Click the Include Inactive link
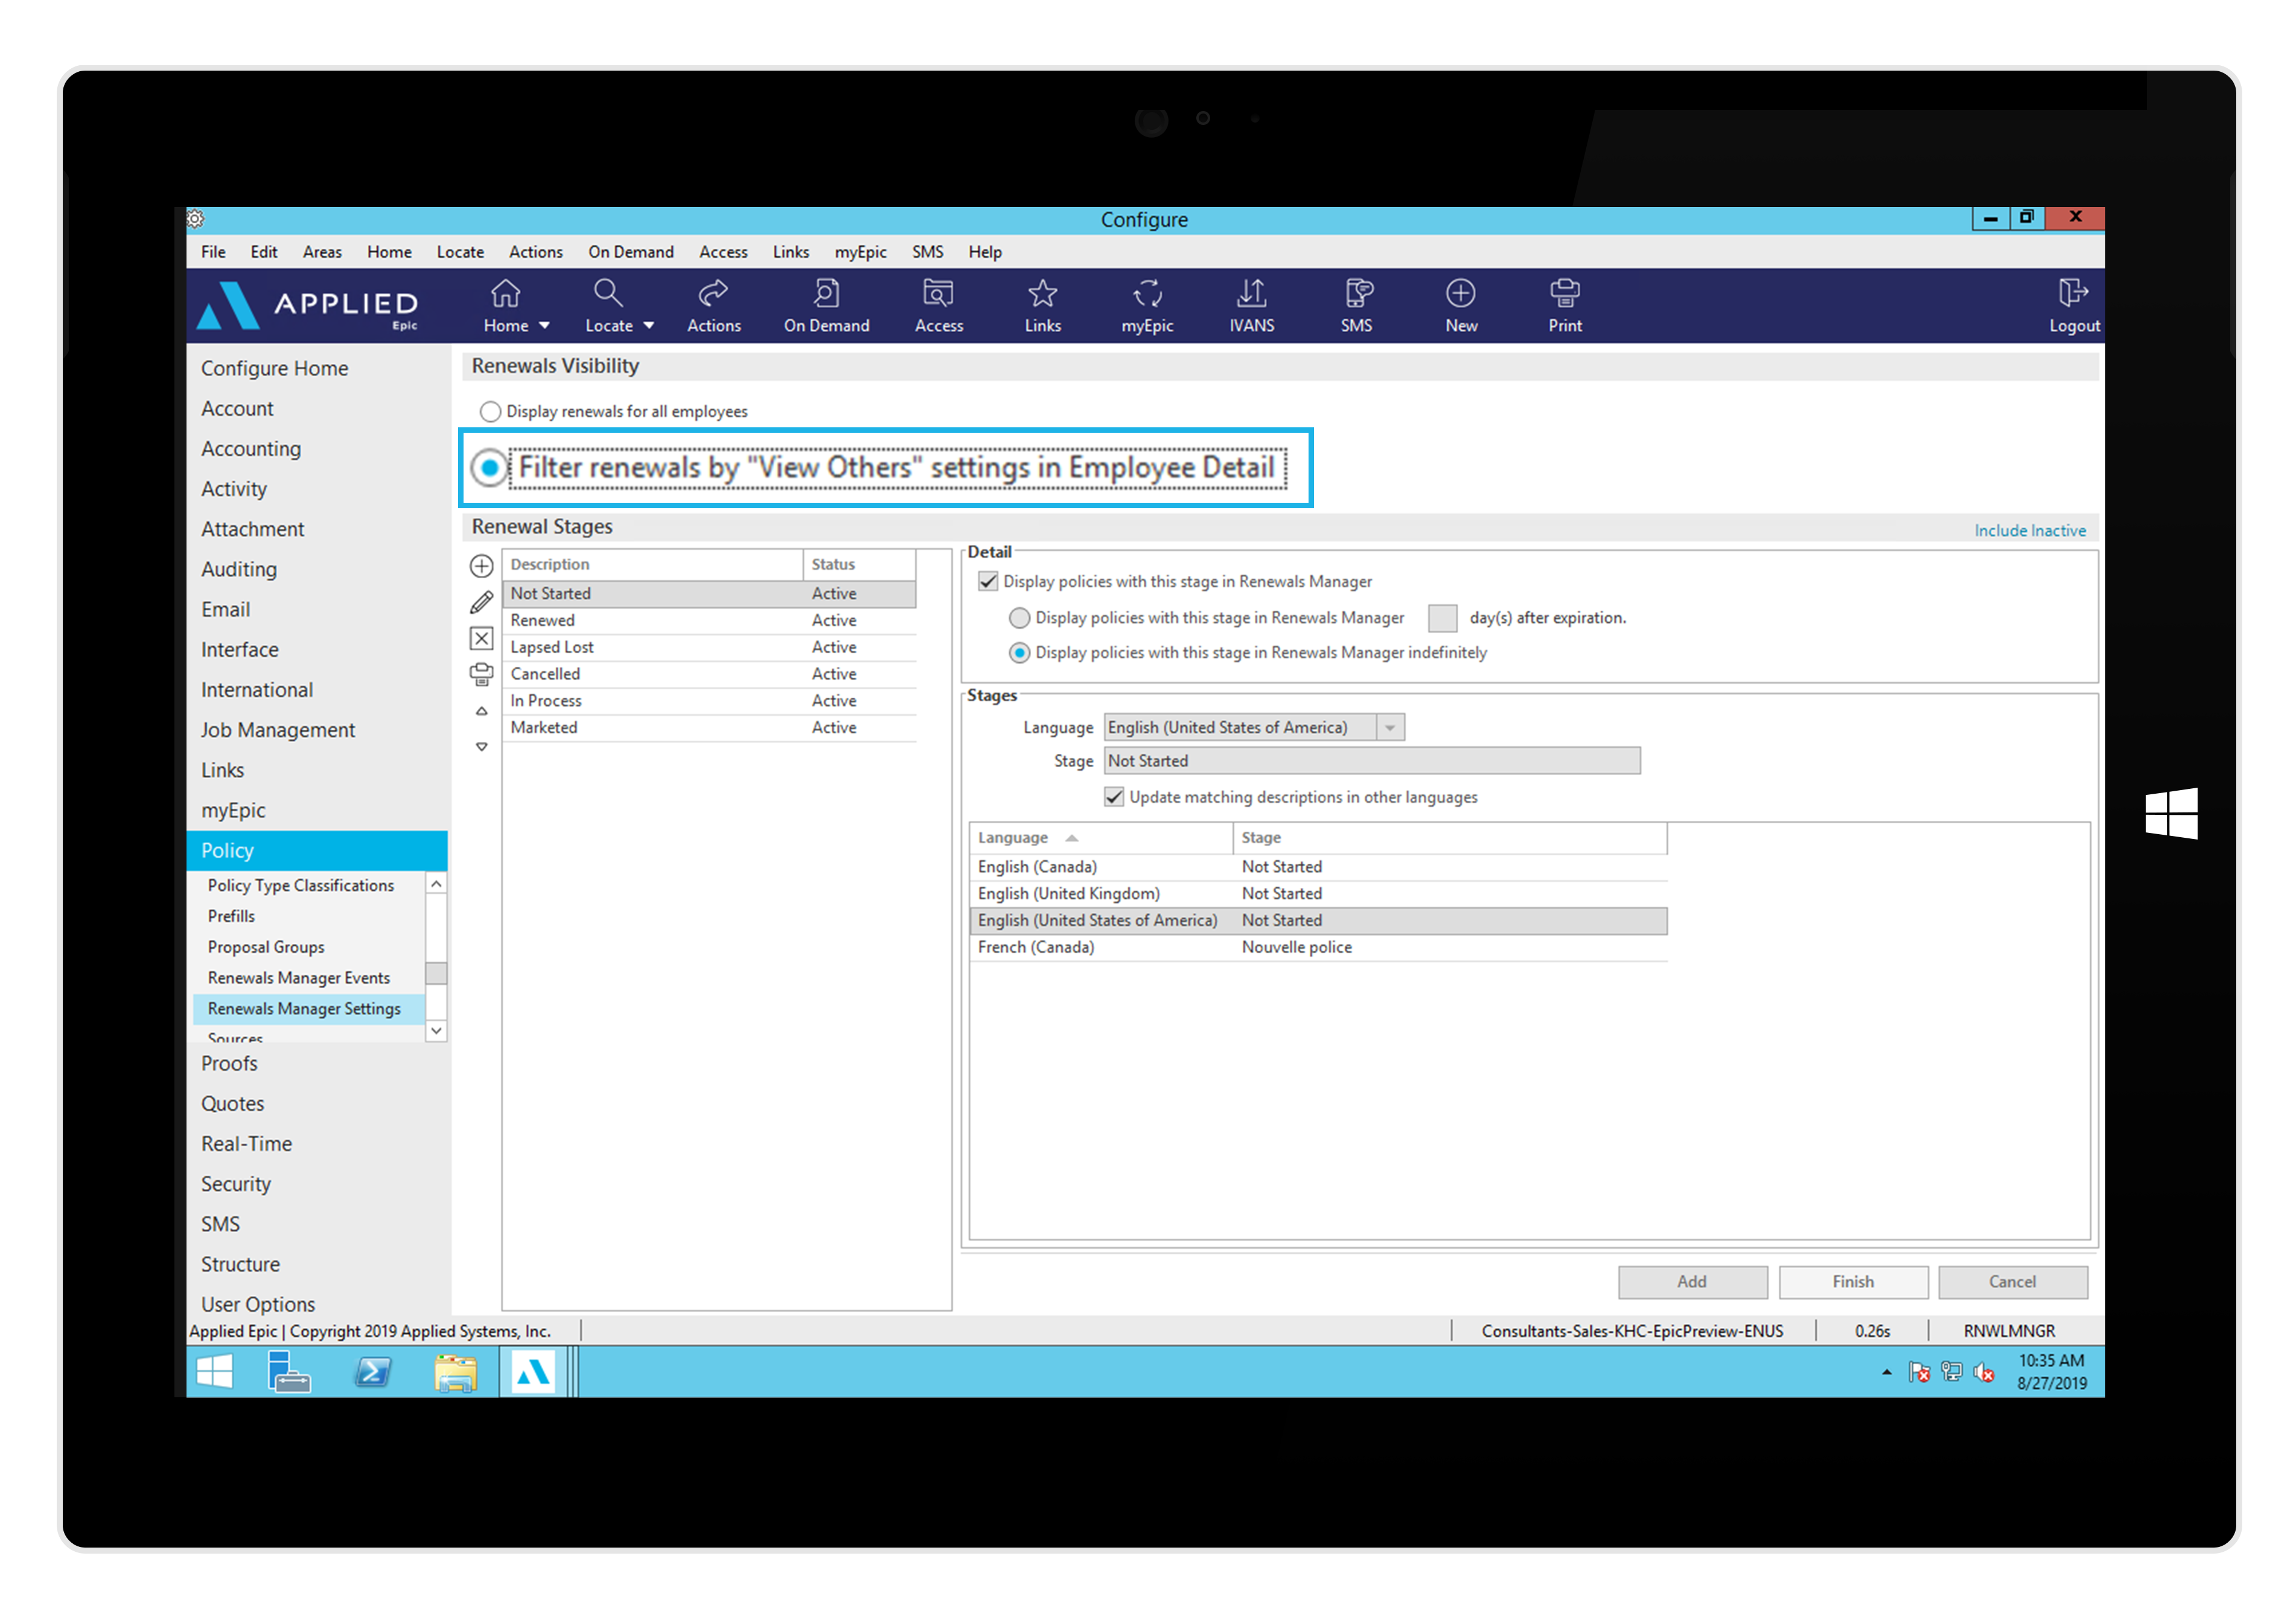This screenshot has height=1620, width=2296. 2030,530
